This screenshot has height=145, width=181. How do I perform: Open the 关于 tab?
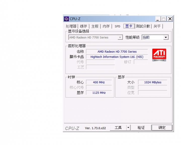pyautogui.click(x=157, y=26)
